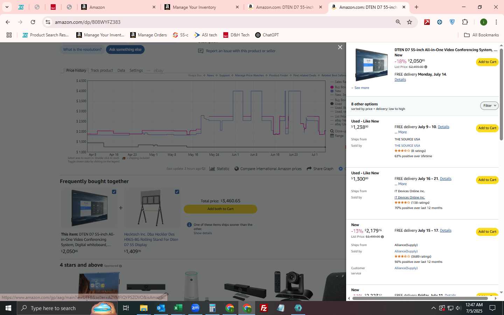Open ASI tech bookmark
The image size is (504, 315).
coord(206,35)
